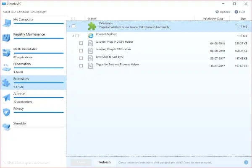Click the 87 applications label

click(x=23, y=57)
